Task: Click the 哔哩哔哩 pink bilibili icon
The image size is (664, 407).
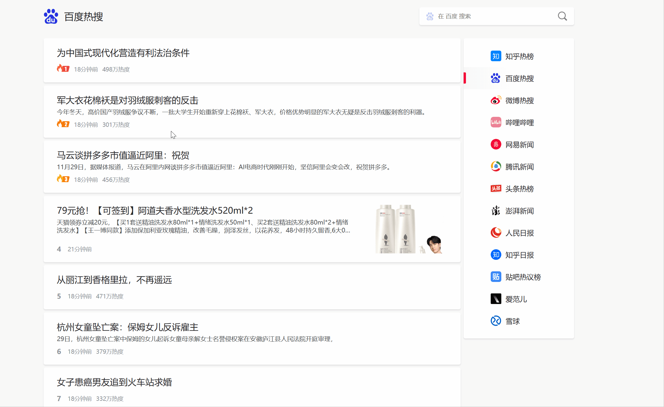Action: pyautogui.click(x=496, y=122)
